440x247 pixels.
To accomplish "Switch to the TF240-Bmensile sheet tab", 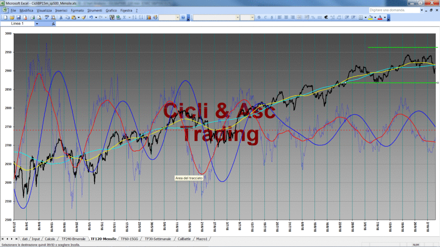I will click(73, 239).
